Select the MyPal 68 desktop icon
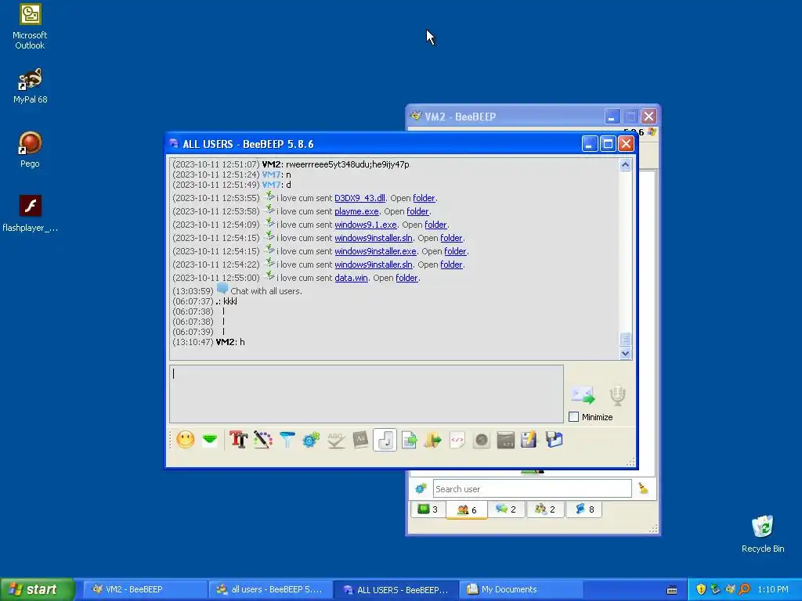Image resolution: width=802 pixels, height=601 pixels. point(30,86)
